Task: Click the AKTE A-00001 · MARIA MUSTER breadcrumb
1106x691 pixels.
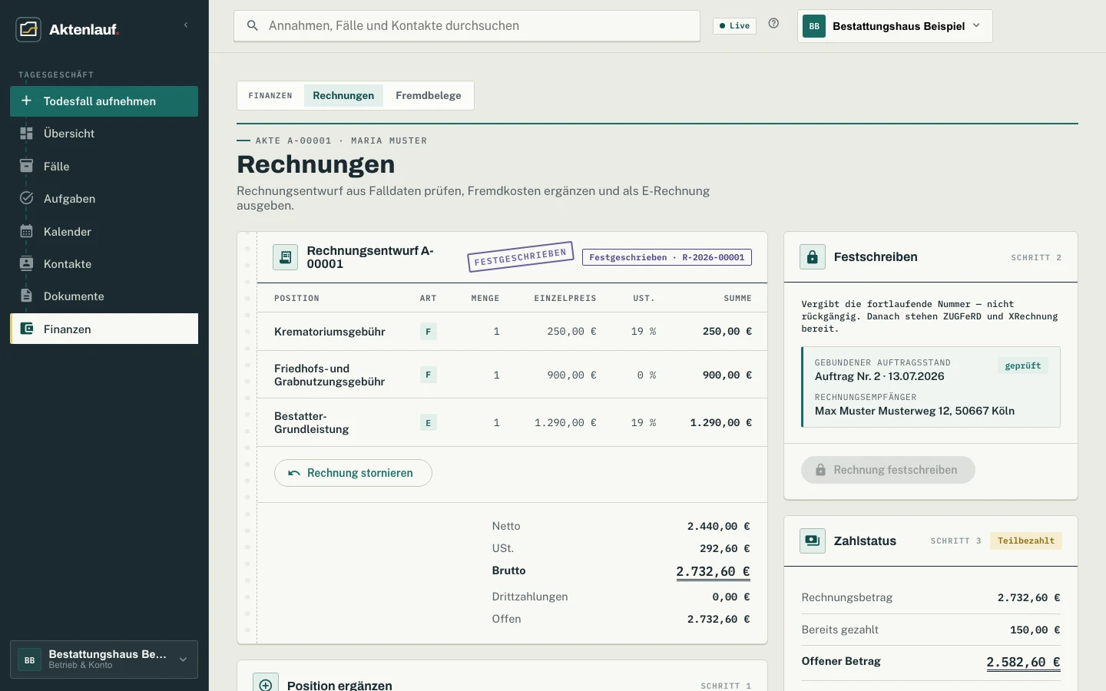Action: [341, 141]
